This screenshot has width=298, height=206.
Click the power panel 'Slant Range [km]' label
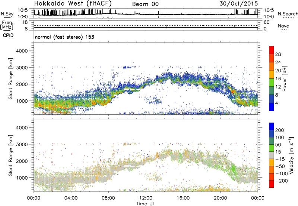pyautogui.click(x=10, y=79)
